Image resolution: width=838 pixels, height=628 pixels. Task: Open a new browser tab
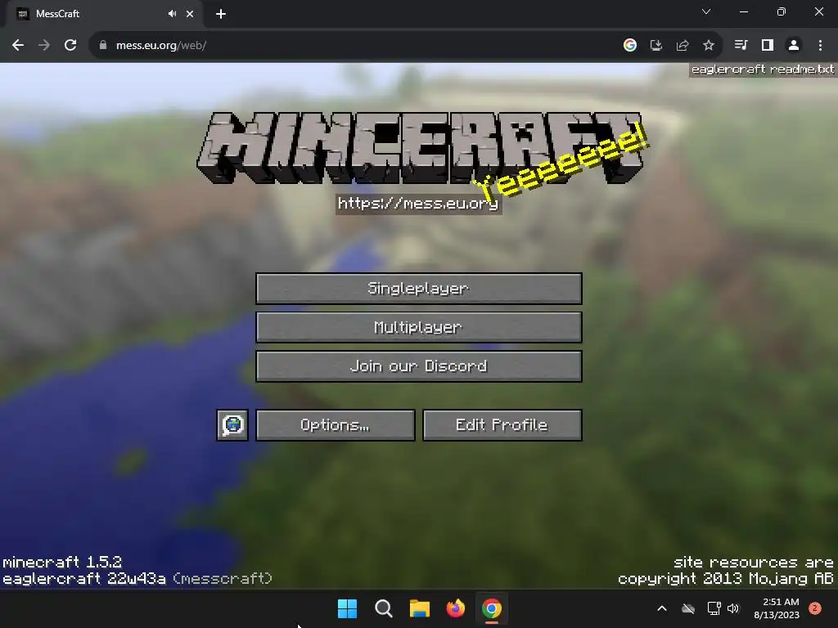(221, 14)
